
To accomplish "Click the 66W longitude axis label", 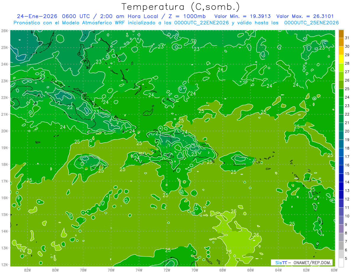I will pos(251,270).
